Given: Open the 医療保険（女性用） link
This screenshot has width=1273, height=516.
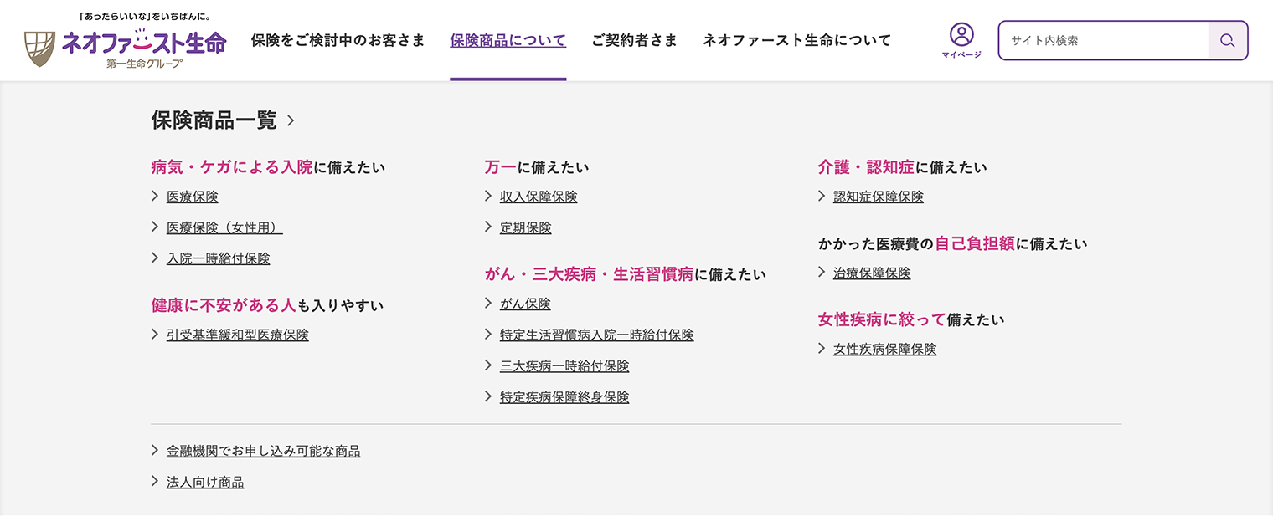Looking at the screenshot, I should point(224,227).
